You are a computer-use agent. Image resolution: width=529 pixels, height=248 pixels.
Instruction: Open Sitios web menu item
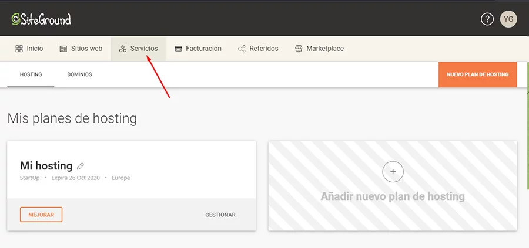[81, 49]
